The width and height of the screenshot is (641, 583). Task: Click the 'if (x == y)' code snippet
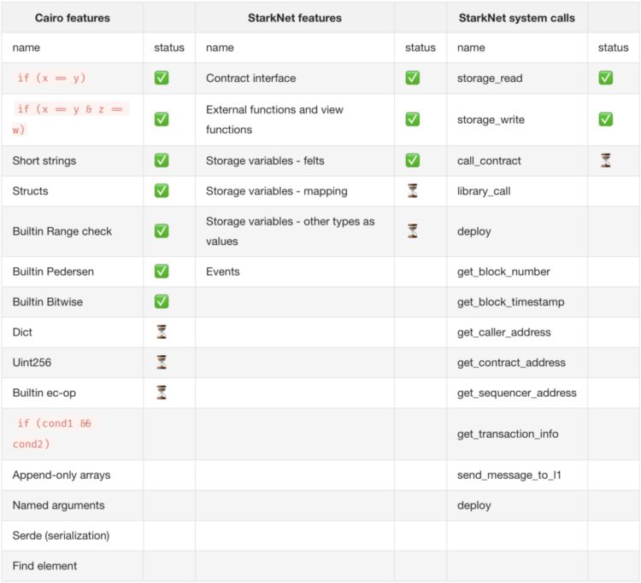pyautogui.click(x=52, y=79)
